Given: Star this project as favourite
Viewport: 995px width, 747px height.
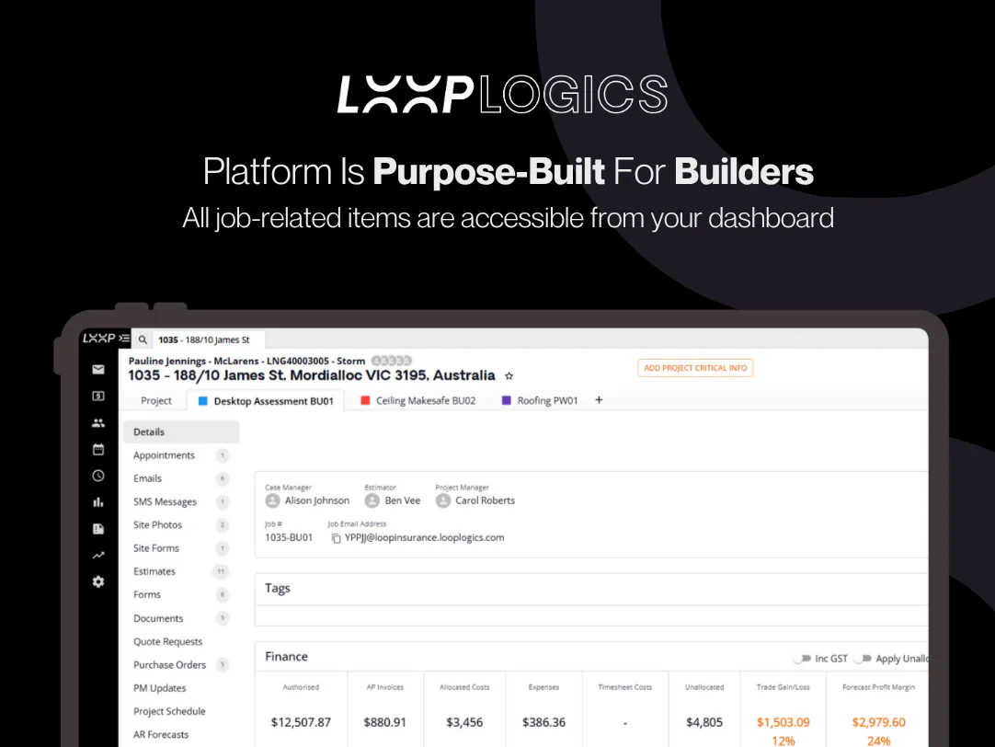Looking at the screenshot, I should coord(509,375).
